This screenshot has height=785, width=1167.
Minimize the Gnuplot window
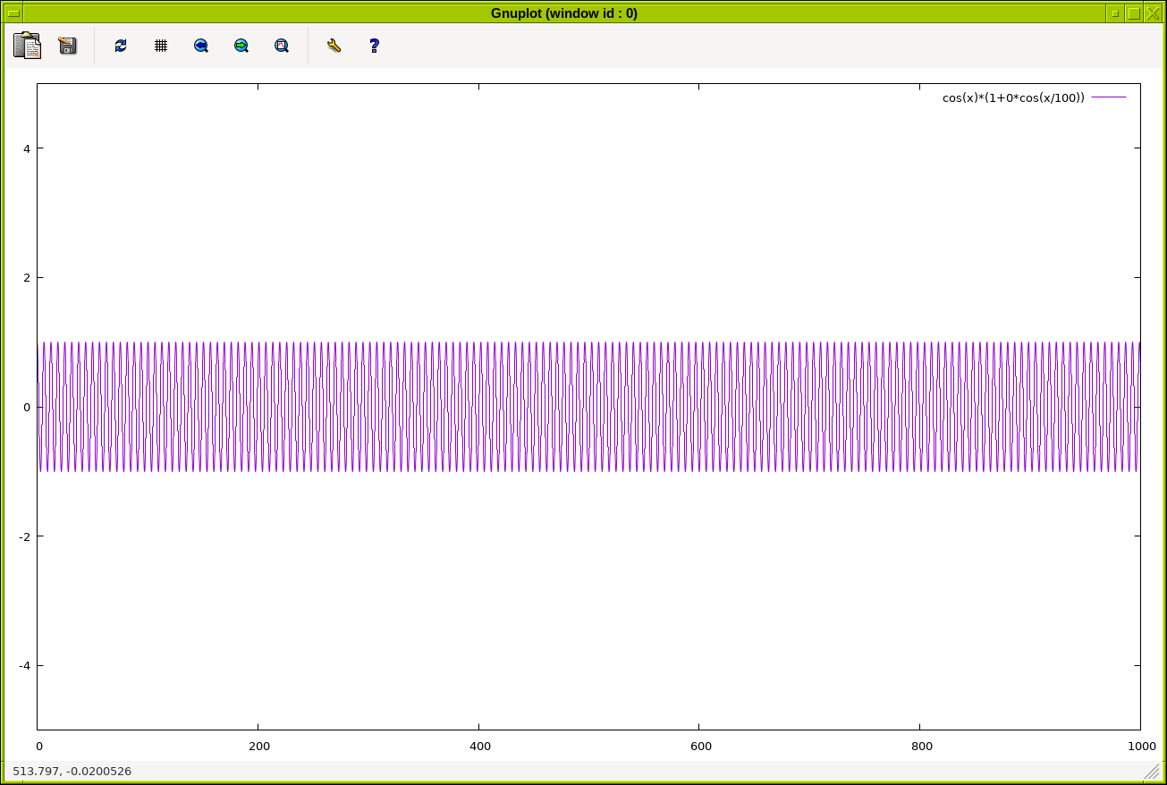click(x=1114, y=13)
